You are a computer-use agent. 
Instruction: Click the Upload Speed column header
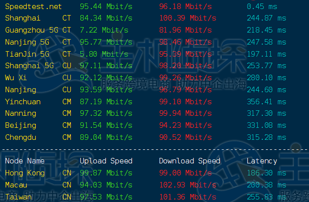pyautogui.click(x=106, y=161)
